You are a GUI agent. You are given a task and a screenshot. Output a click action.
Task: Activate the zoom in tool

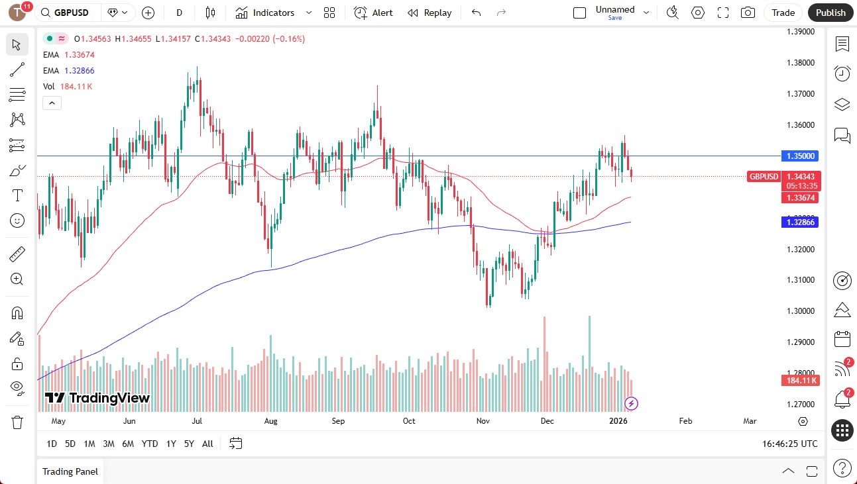coord(17,279)
